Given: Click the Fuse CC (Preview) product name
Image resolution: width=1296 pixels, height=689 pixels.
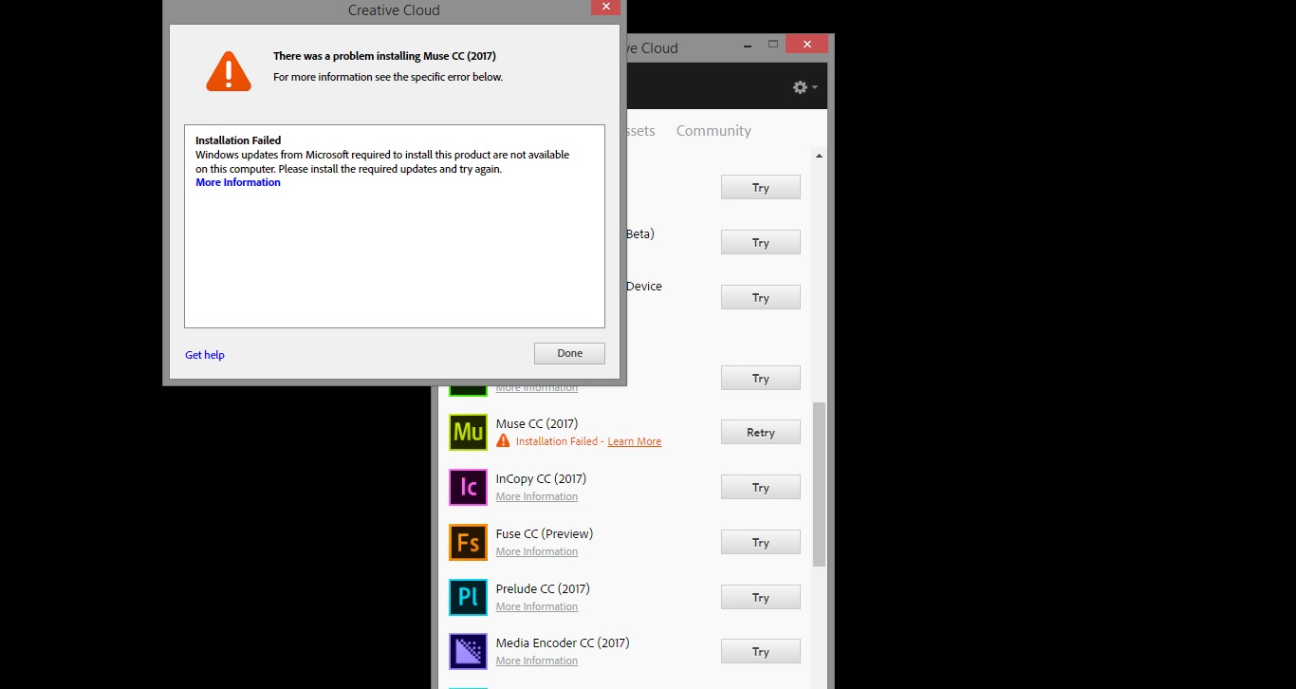Looking at the screenshot, I should [x=545, y=533].
